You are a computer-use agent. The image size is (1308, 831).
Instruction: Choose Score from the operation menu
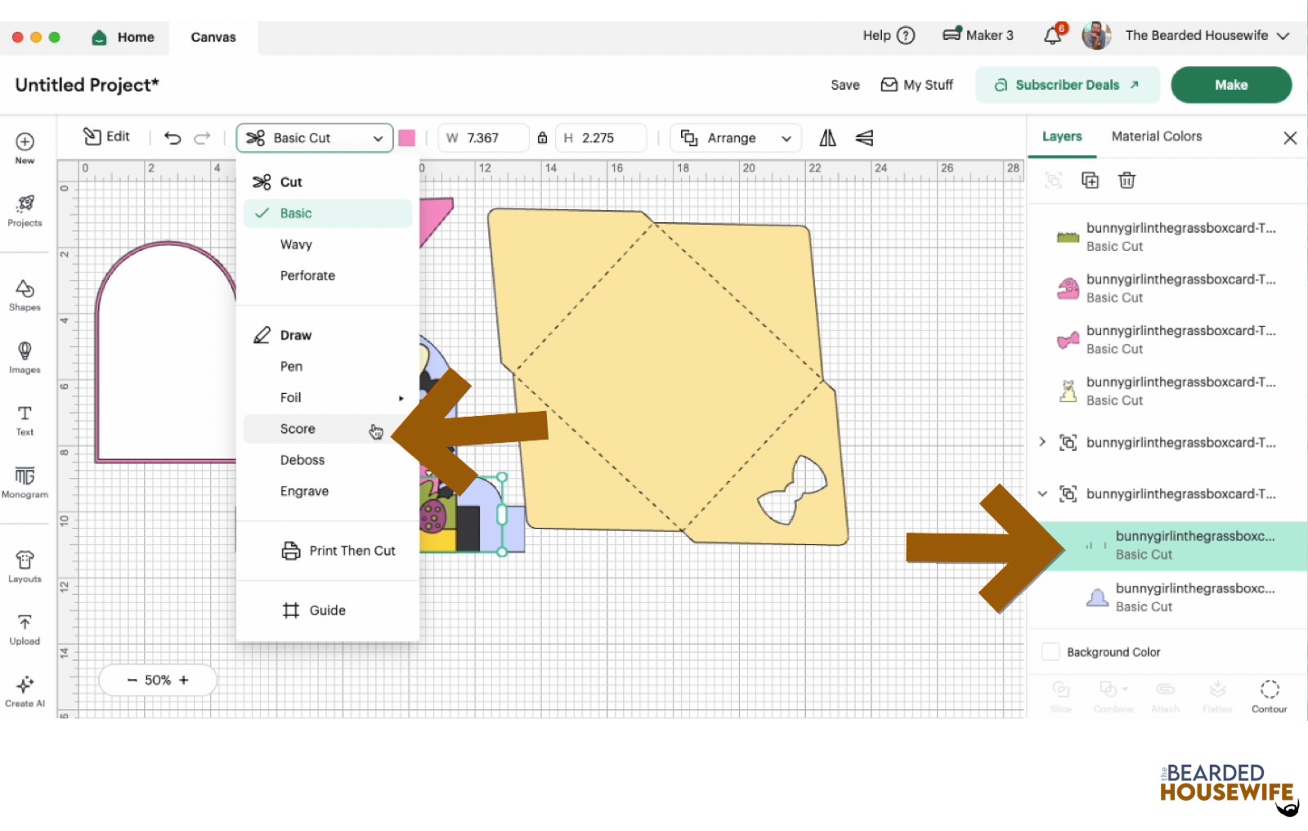point(298,429)
